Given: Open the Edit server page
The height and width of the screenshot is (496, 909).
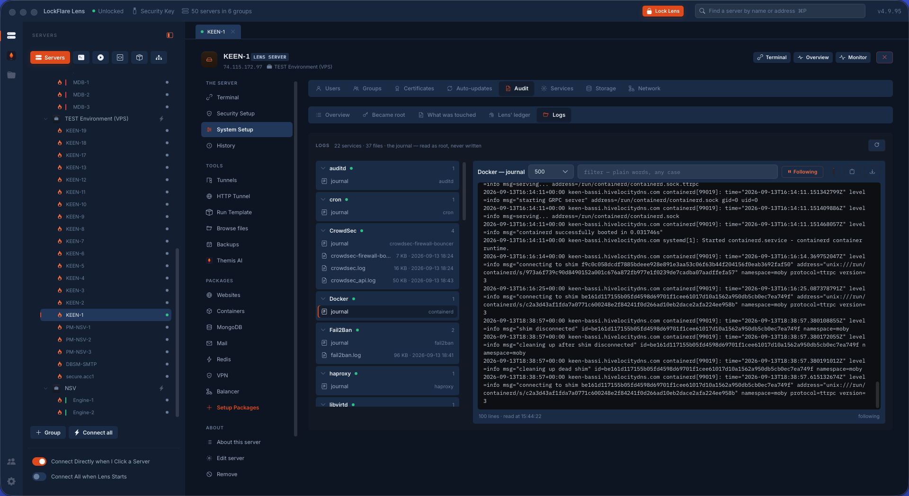Looking at the screenshot, I should coord(247,458).
